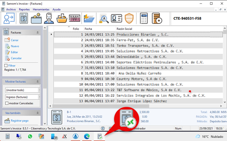Click the Editar link
The image size is (227, 141).
(x=14, y=52)
